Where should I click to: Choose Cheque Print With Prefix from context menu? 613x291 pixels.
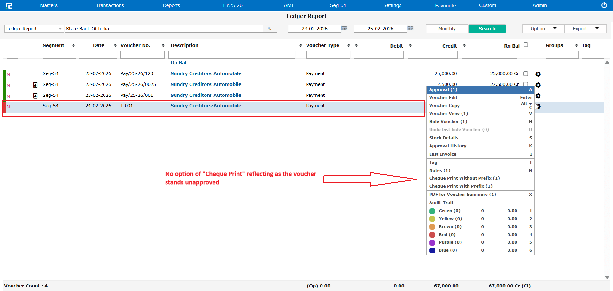(461, 186)
